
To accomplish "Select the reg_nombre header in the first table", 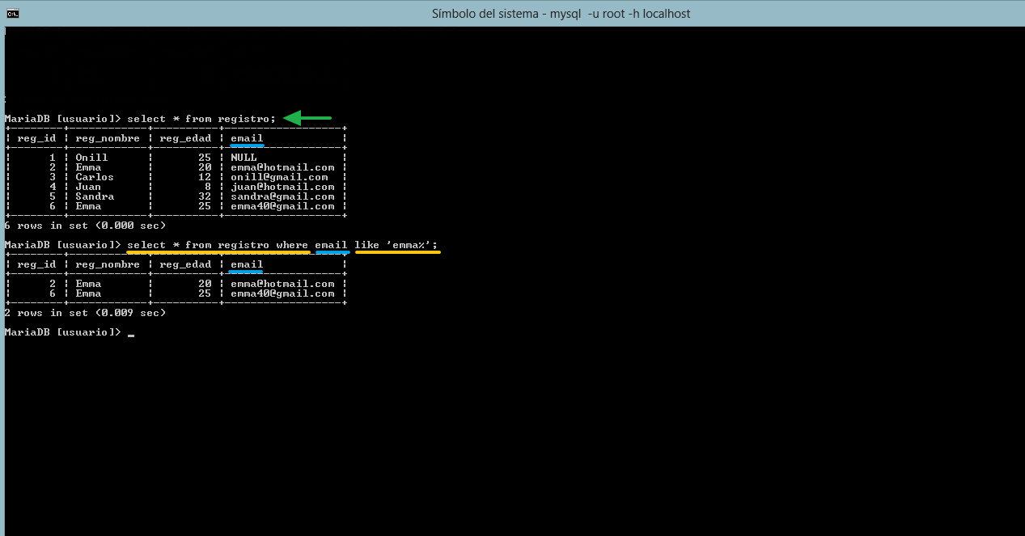I will pos(108,138).
